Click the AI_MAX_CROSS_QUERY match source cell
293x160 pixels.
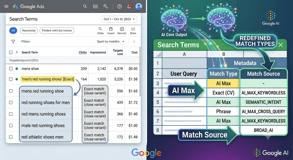(264, 112)
